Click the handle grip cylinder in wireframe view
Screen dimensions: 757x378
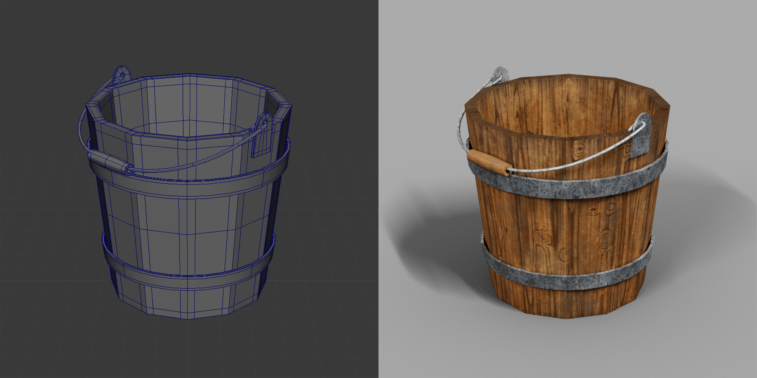point(110,163)
